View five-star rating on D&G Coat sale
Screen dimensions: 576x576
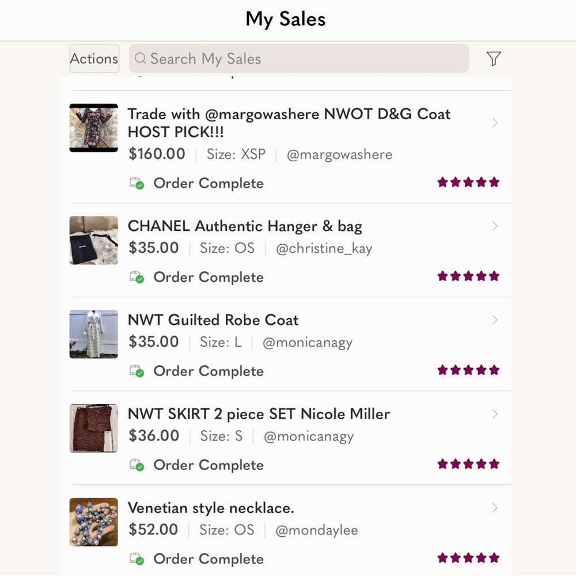pos(468,182)
